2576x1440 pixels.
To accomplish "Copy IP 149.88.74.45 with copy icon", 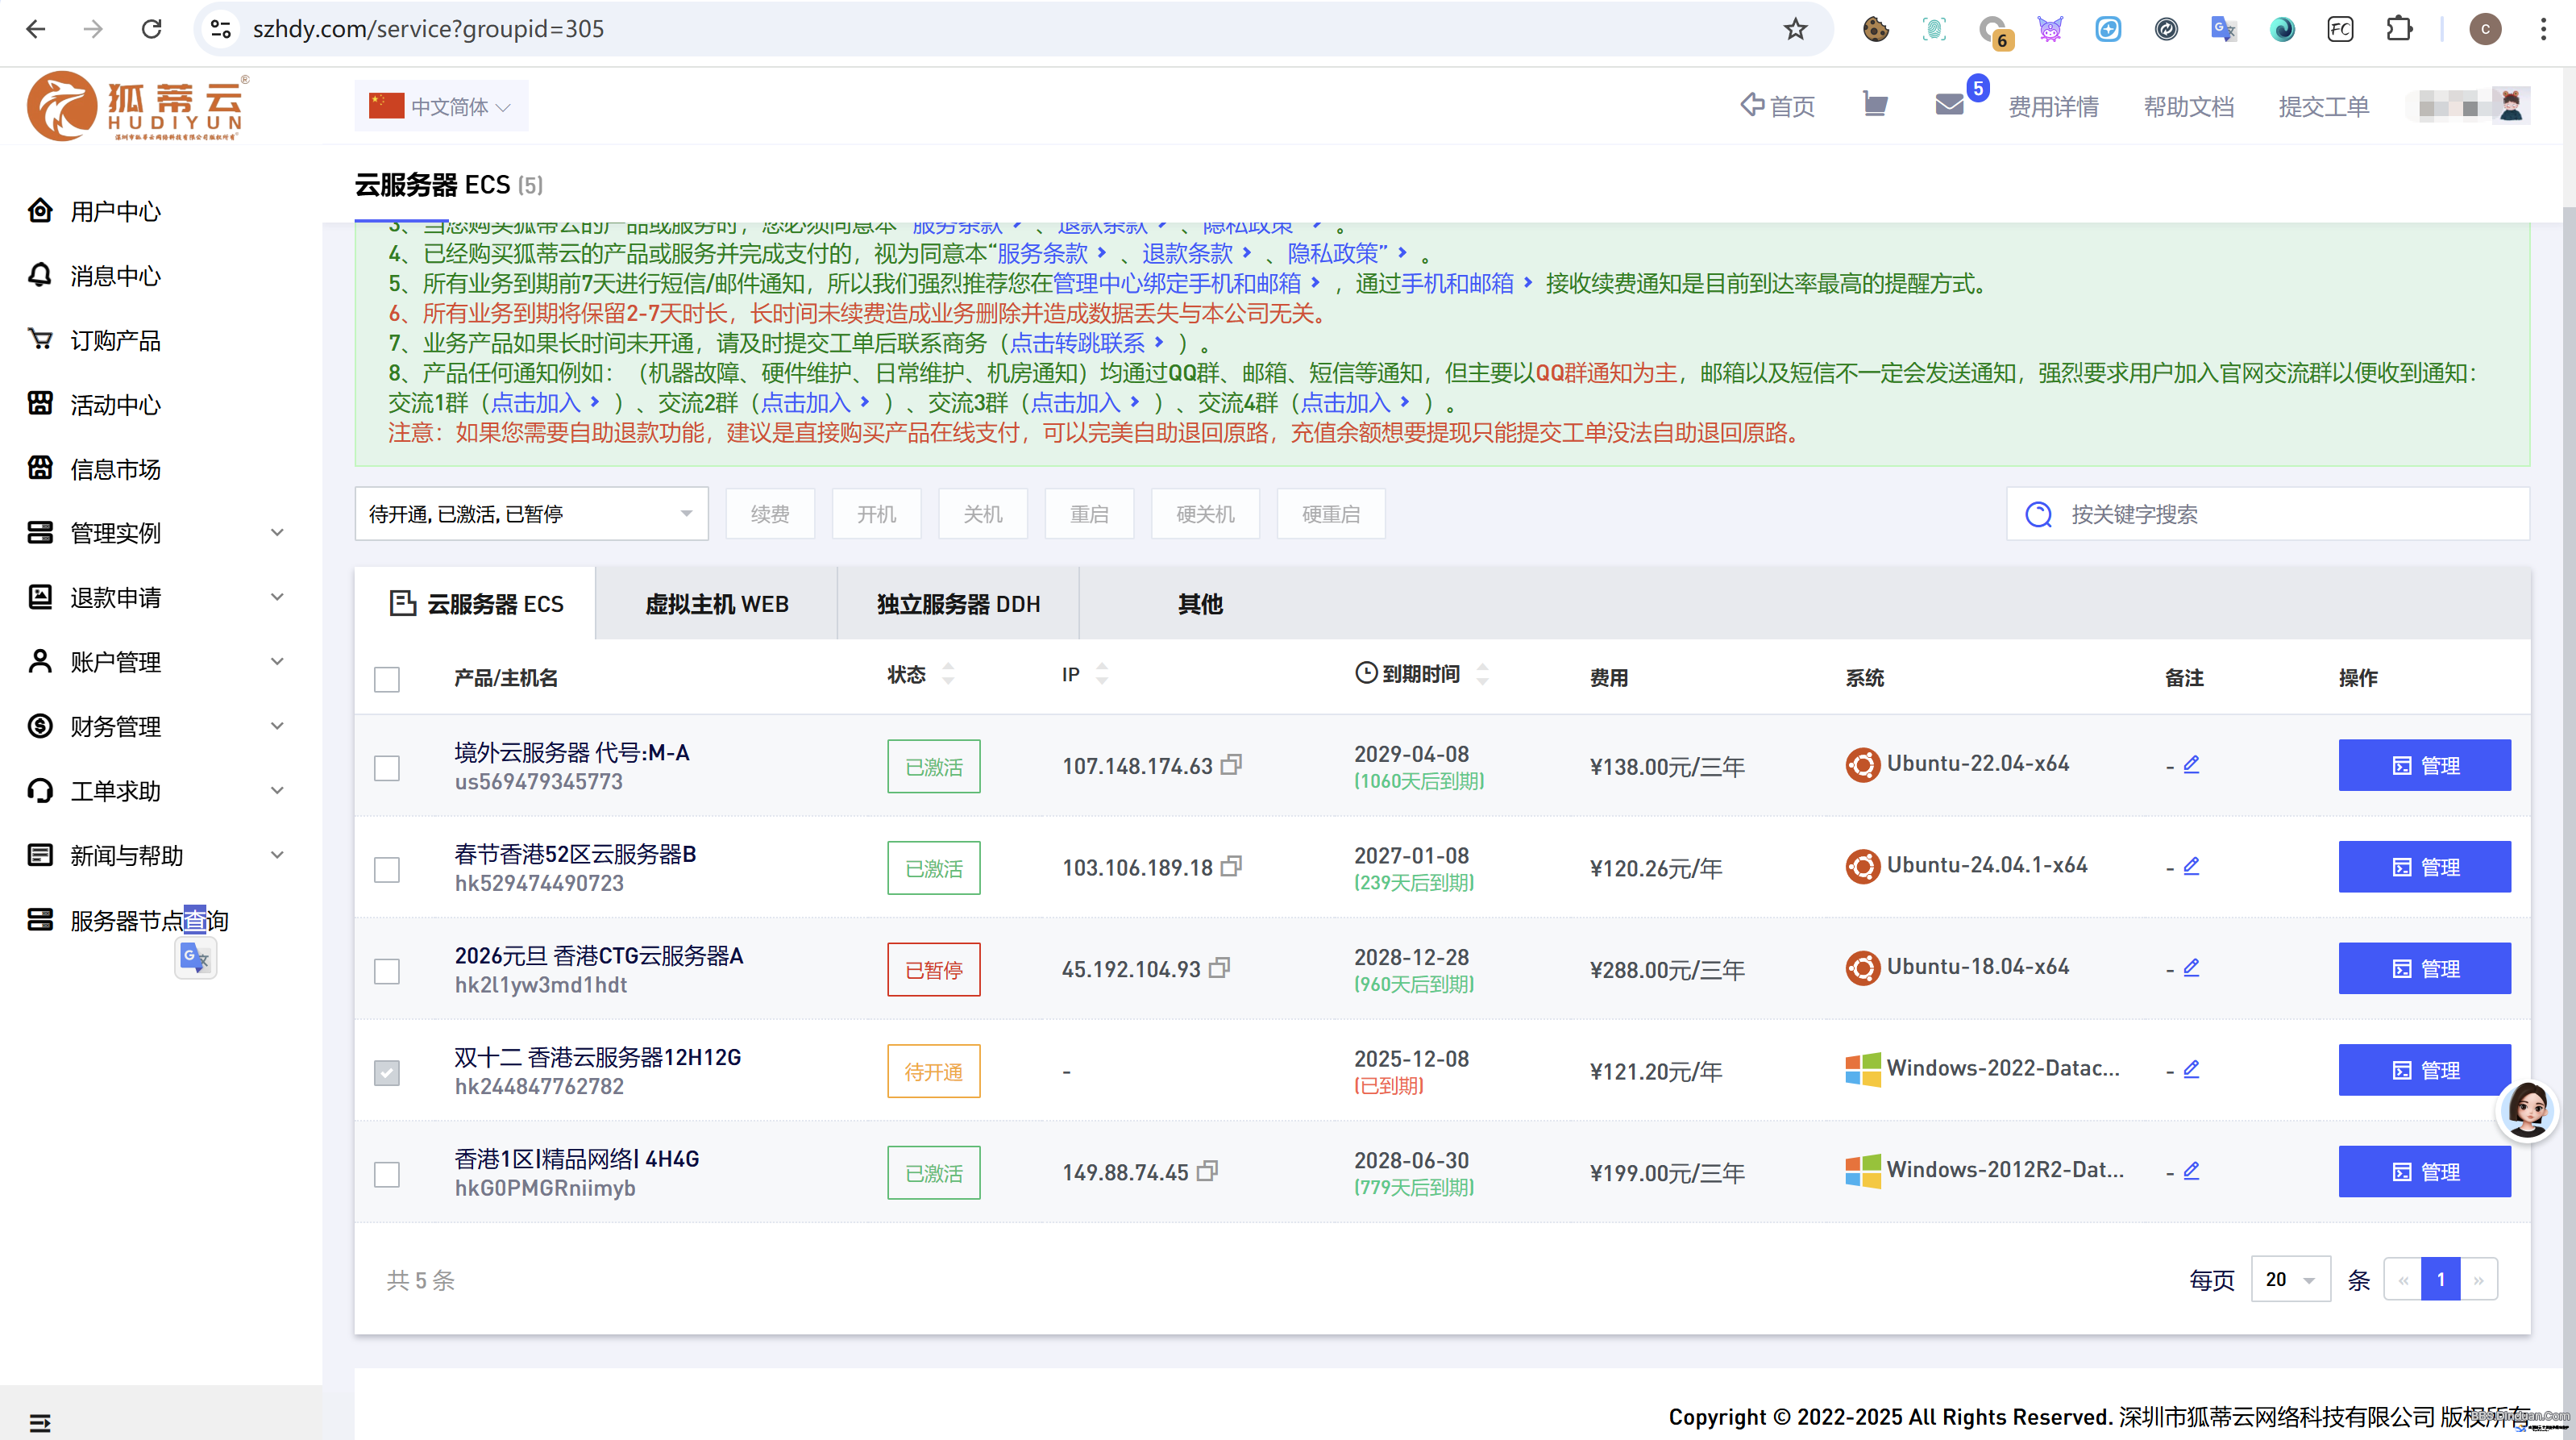I will click(x=1208, y=1171).
